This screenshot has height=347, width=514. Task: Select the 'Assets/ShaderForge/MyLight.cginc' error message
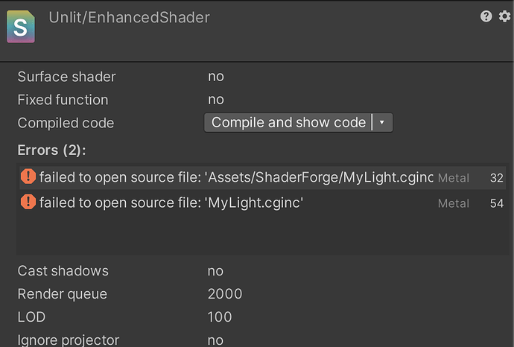(236, 177)
